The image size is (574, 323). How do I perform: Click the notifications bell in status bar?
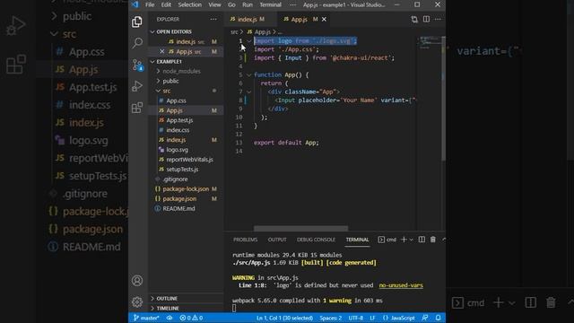coord(439,318)
